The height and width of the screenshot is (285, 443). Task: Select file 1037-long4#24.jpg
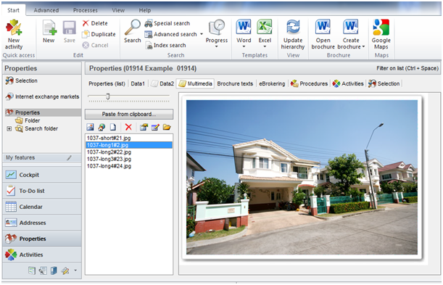tap(129, 166)
